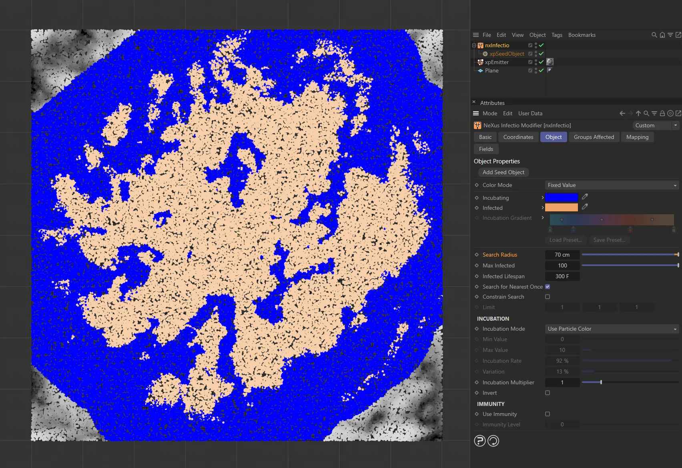Screen dimensions: 682x468
Task: Disable Search for Nearest Once
Action: pyautogui.click(x=548, y=287)
